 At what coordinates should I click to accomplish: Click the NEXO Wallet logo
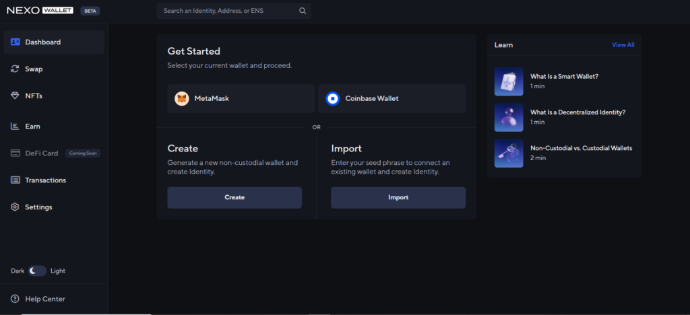click(40, 11)
